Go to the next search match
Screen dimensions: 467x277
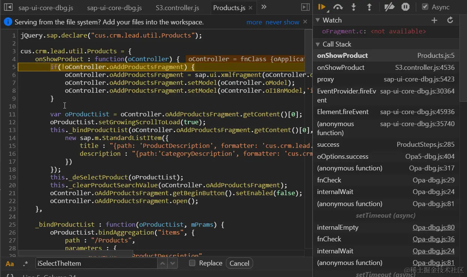[x=172, y=263]
